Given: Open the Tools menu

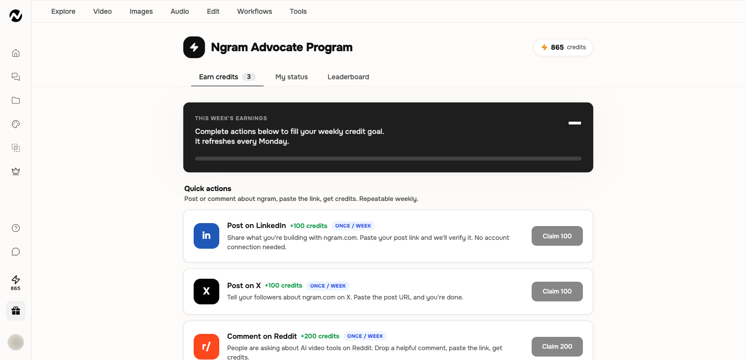Looking at the screenshot, I should tap(298, 11).
